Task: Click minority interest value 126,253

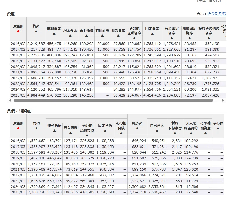Action: tap(191, 164)
